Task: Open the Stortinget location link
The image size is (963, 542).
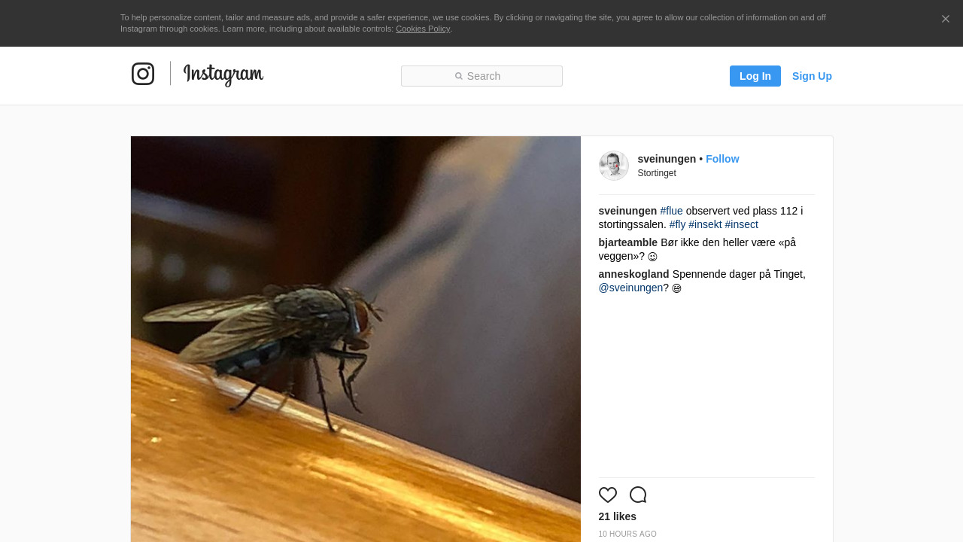Action: 657,173
